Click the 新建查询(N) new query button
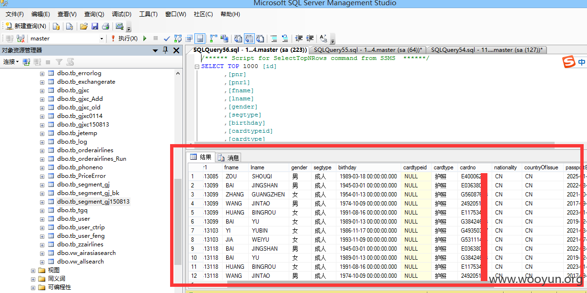 click(26, 26)
